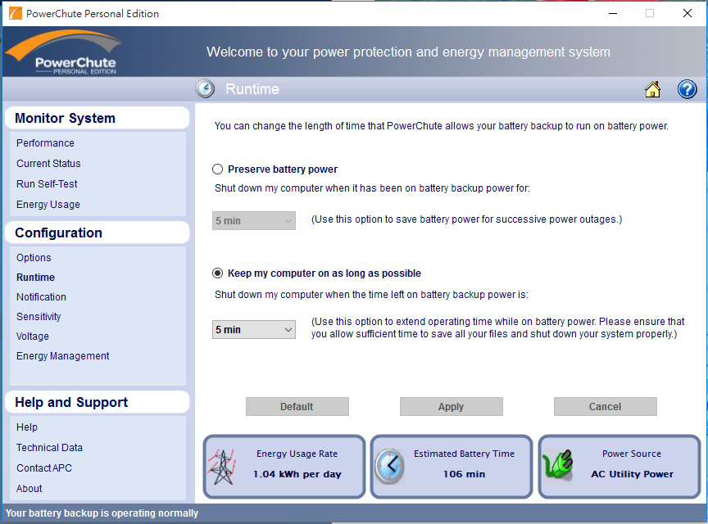
Task: Open Energy Management settings
Action: click(x=63, y=356)
